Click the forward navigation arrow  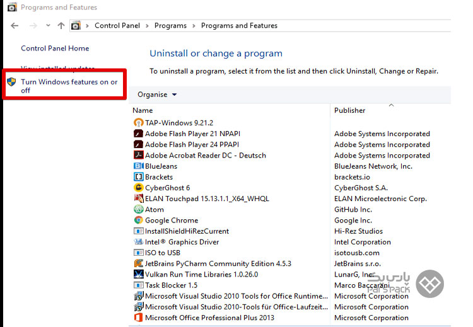tap(33, 26)
